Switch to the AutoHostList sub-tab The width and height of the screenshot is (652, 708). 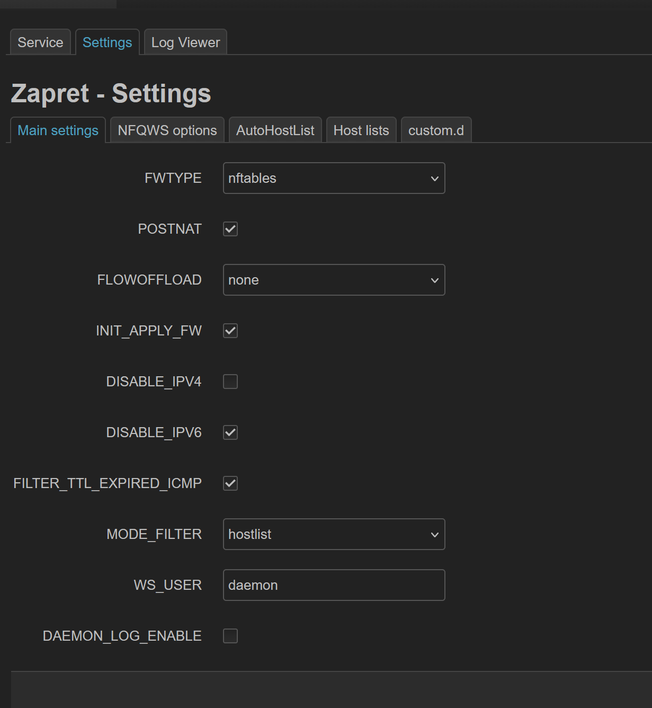pos(275,130)
